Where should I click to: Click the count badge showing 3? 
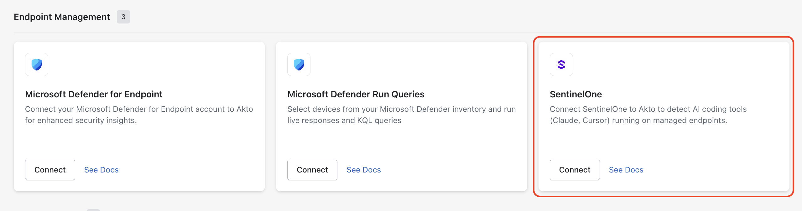point(123,17)
